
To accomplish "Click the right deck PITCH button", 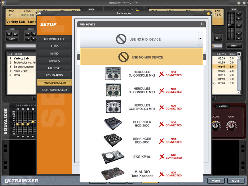I will click(234, 46).
